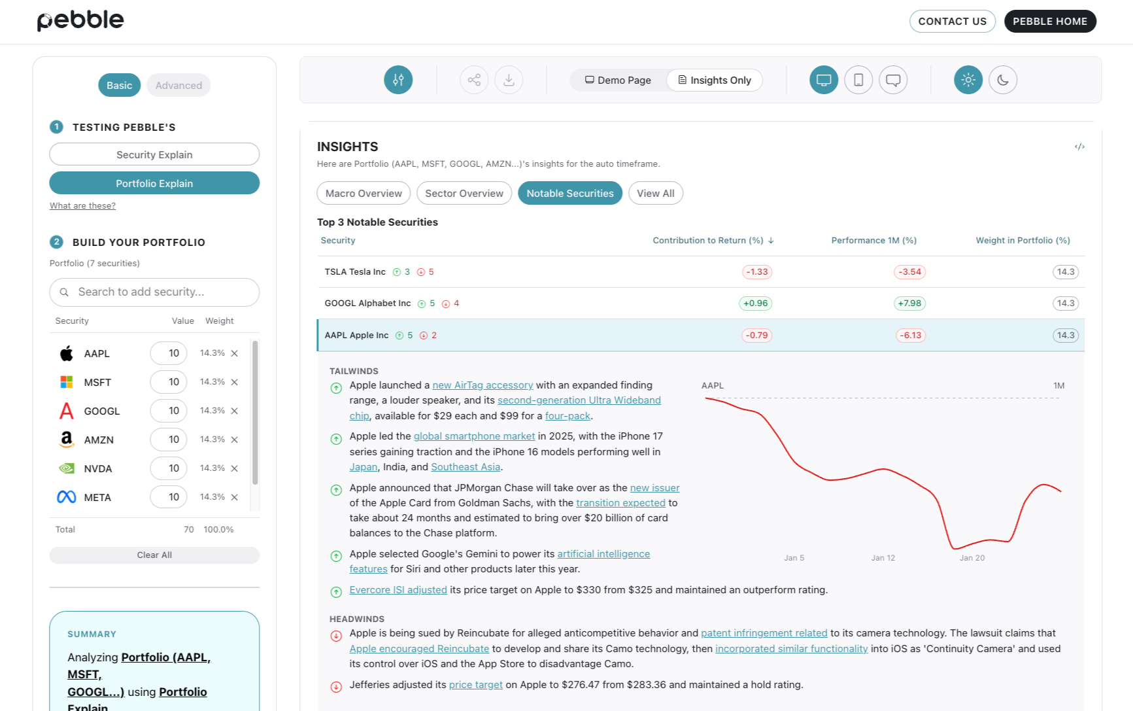The image size is (1133, 711).
Task: Switch to Advanced mode
Action: [178, 85]
